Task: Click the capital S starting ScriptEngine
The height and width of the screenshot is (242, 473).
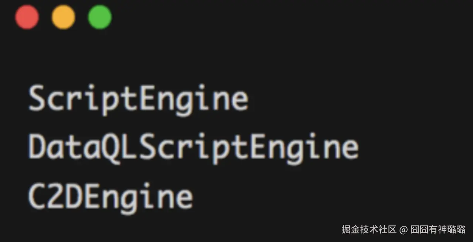Action: pyautogui.click(x=37, y=98)
